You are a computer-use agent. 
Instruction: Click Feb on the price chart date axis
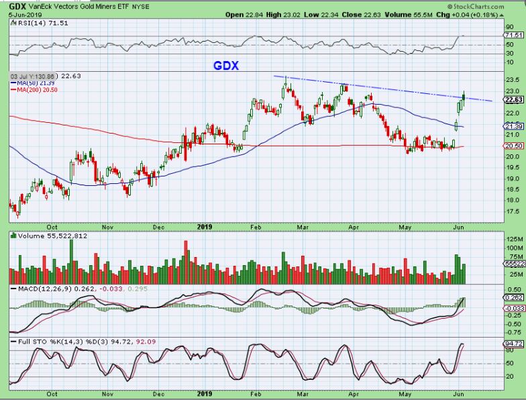coord(256,227)
